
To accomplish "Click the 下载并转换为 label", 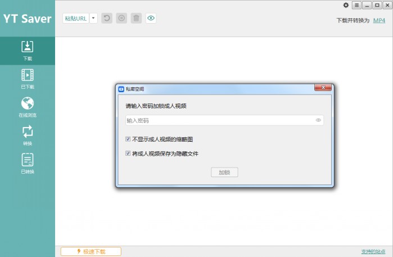I will coord(353,21).
